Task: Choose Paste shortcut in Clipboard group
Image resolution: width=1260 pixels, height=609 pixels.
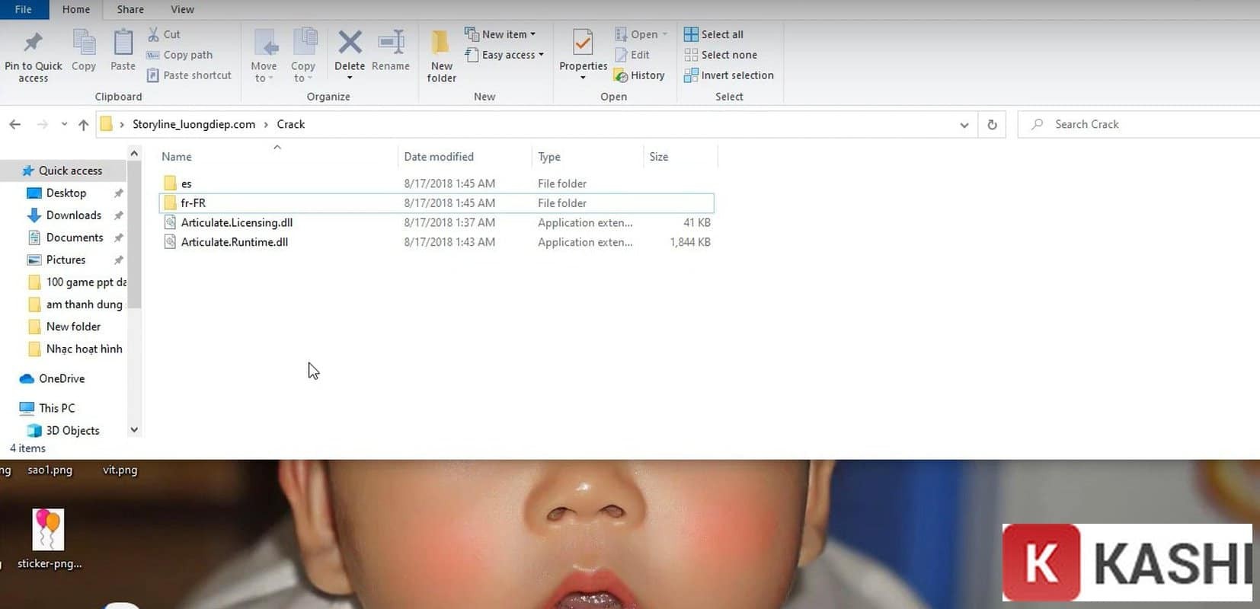Action: (189, 75)
